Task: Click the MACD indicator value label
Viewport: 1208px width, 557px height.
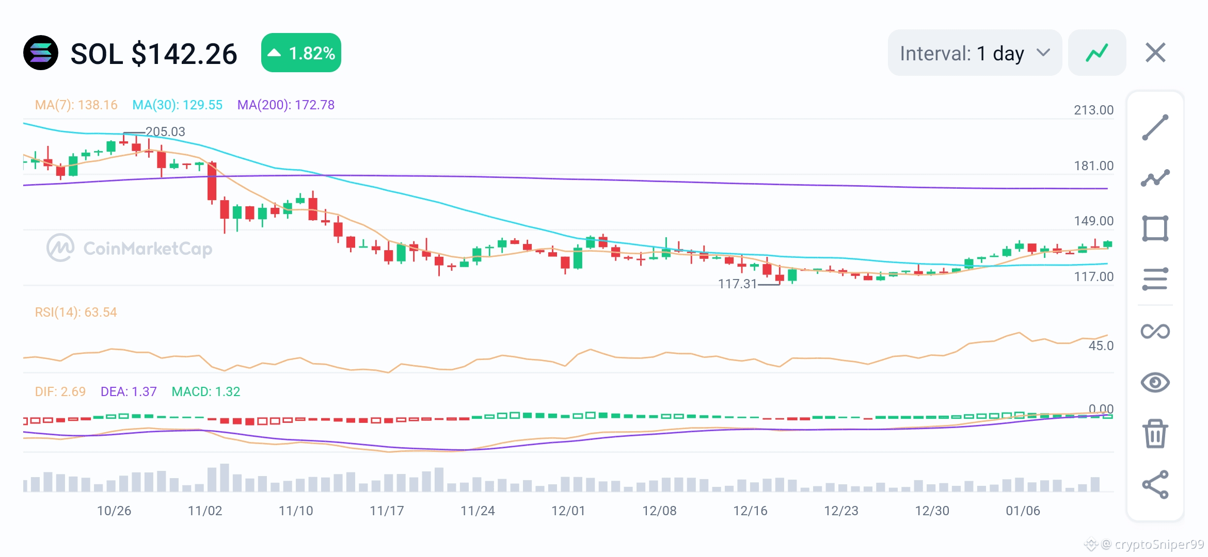Action: 205,392
